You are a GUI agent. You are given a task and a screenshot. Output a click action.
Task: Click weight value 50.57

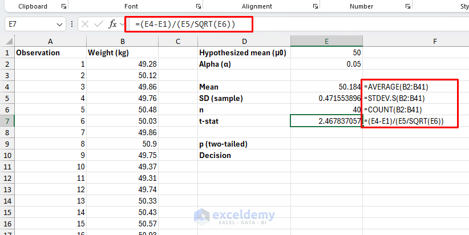(x=122, y=224)
